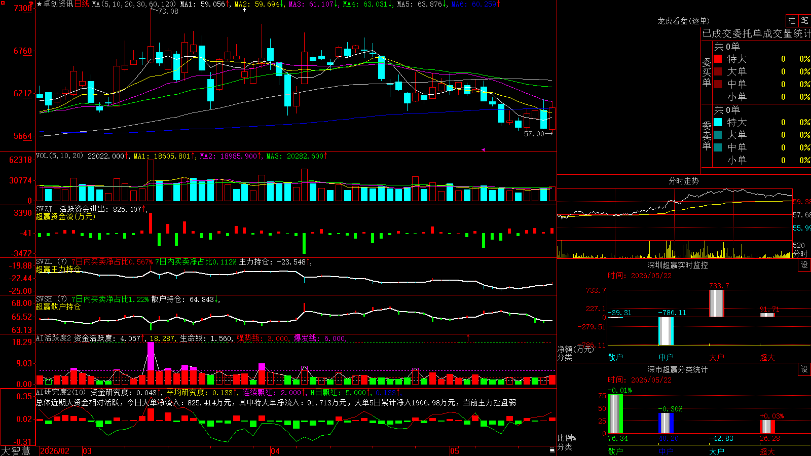The width and height of the screenshot is (811, 456).
Task: Click the red 日线 period label
Action: pyautogui.click(x=82, y=4)
